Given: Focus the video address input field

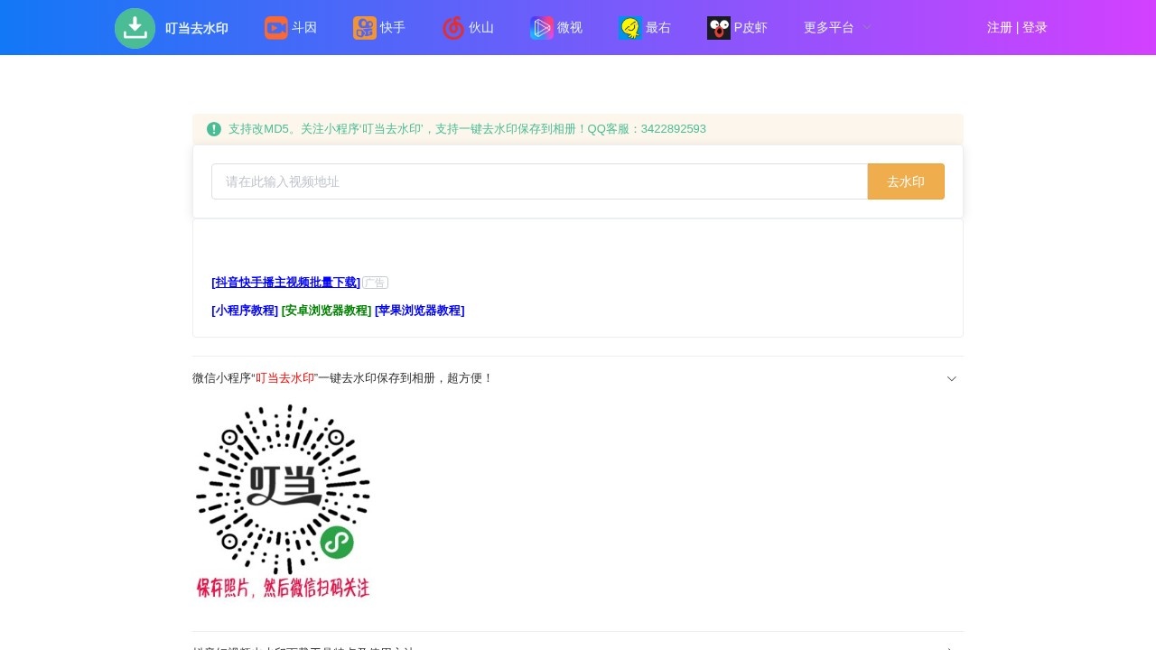Looking at the screenshot, I should (x=539, y=181).
